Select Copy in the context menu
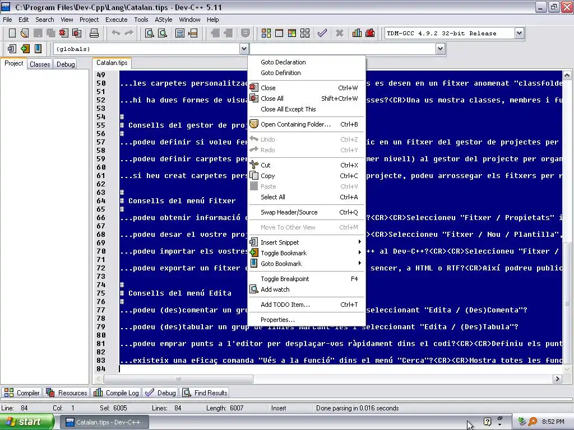 [307, 176]
